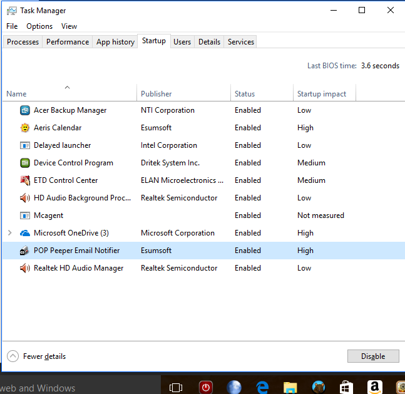Click the red power icon in taskbar

click(x=206, y=387)
